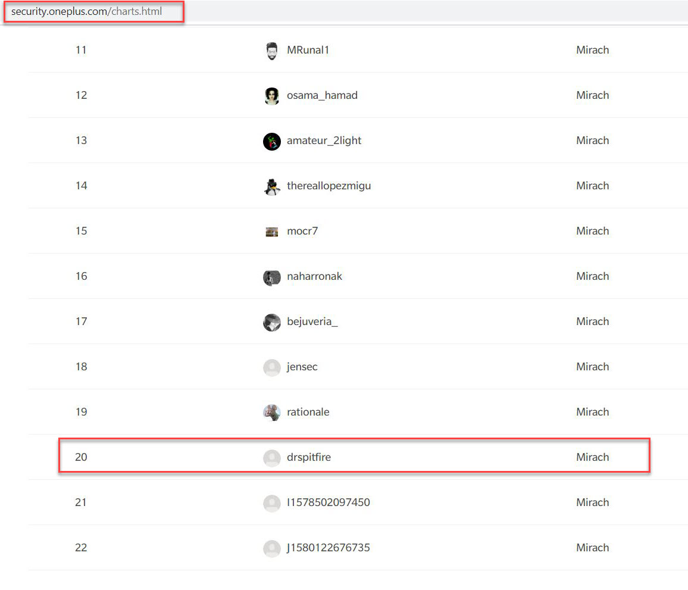This screenshot has height=590, width=688.
Task: Click osama_hamad's avatar image
Action: pos(271,96)
